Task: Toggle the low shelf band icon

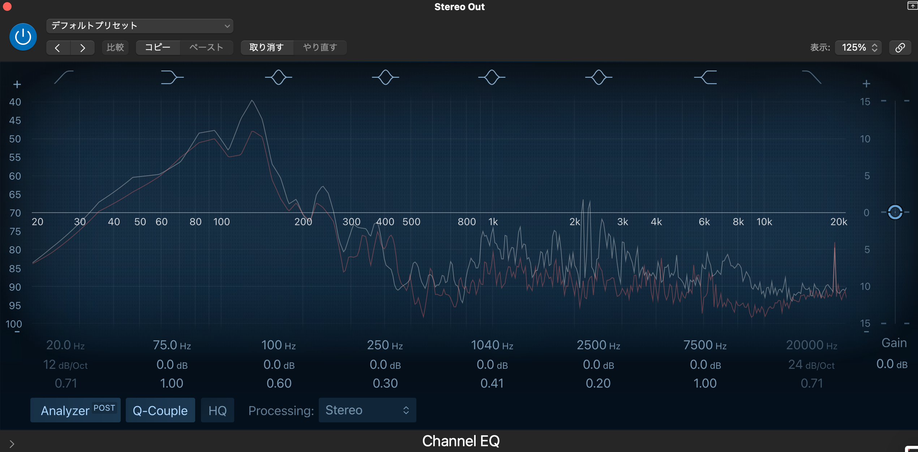Action: pos(172,77)
